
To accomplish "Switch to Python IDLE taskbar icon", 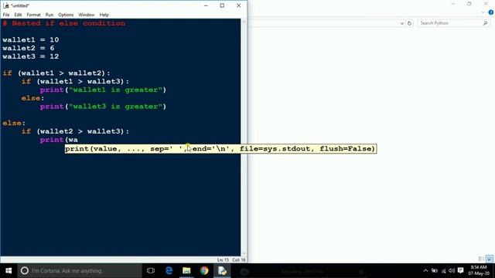I will point(222,271).
